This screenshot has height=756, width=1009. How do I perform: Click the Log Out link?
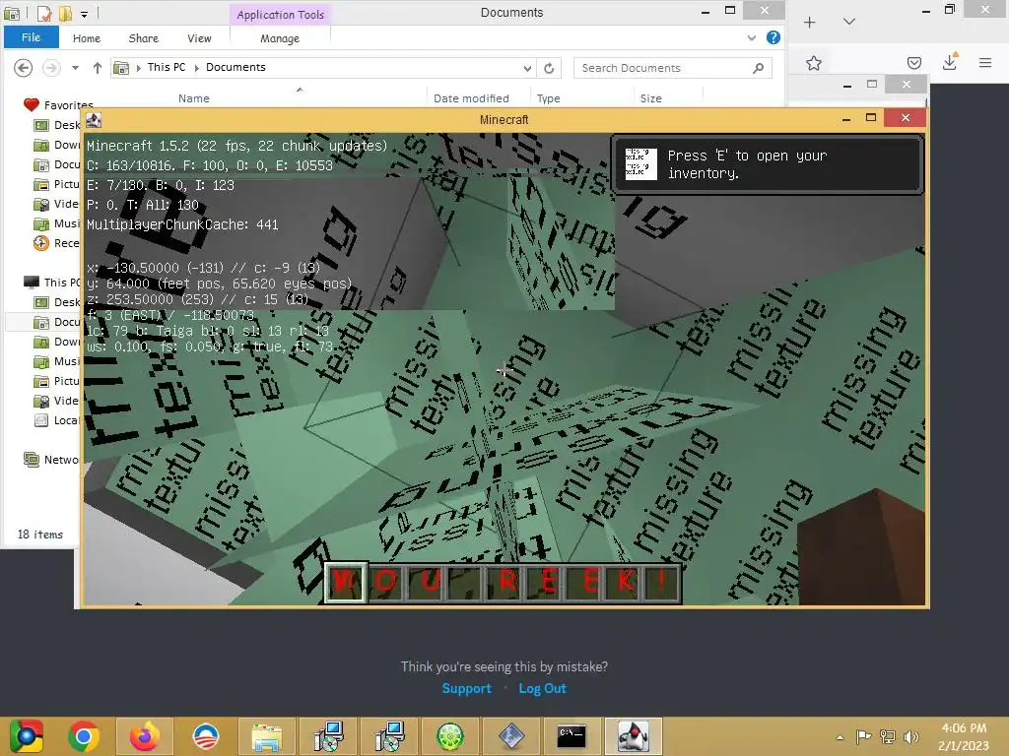click(543, 688)
